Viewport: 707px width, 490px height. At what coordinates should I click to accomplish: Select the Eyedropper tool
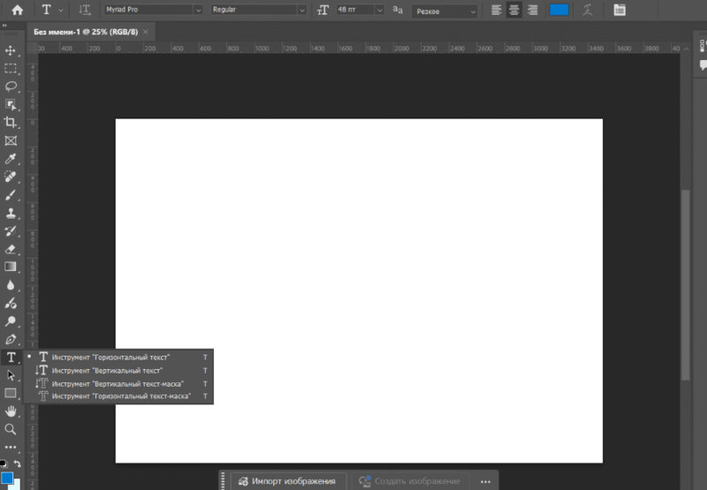coord(11,159)
